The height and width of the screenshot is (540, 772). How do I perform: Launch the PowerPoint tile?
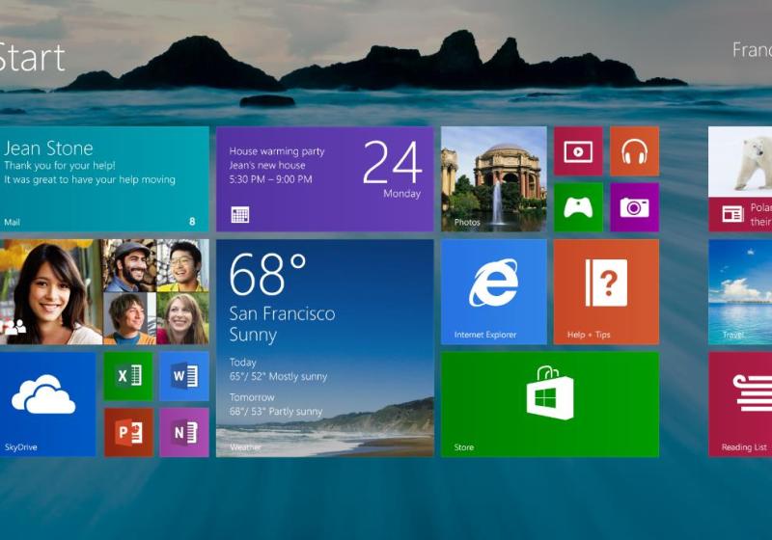pos(128,432)
